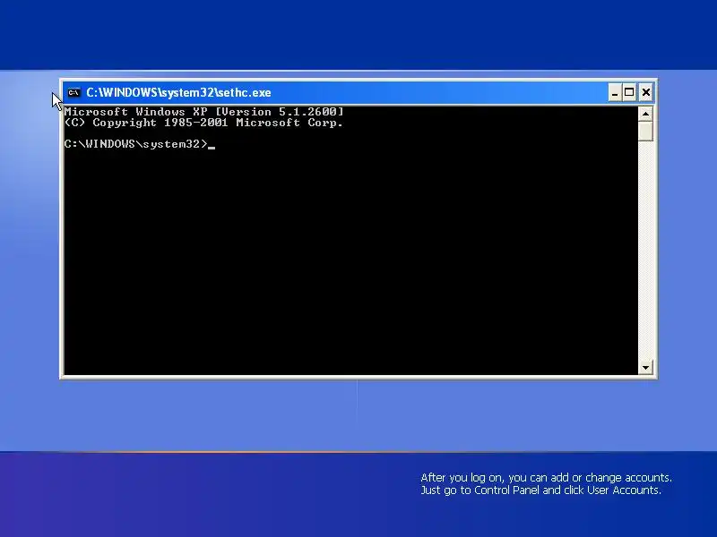Open the command prompt system menu icon
Viewport: 717px width, 537px height.
tap(73, 93)
